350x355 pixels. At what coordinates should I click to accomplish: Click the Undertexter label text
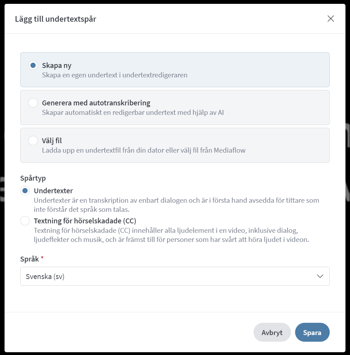53,191
